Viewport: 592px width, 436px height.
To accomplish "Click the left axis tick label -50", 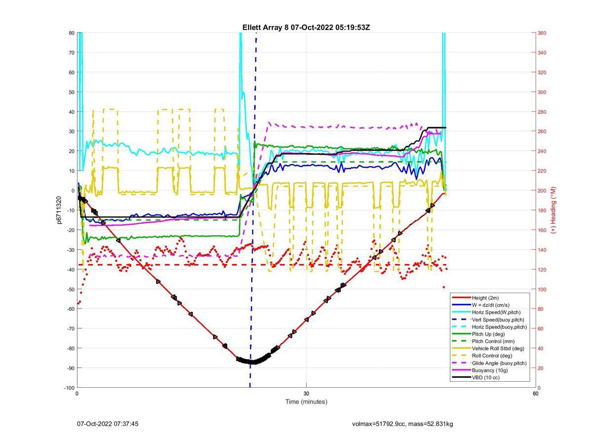I will coord(71,289).
